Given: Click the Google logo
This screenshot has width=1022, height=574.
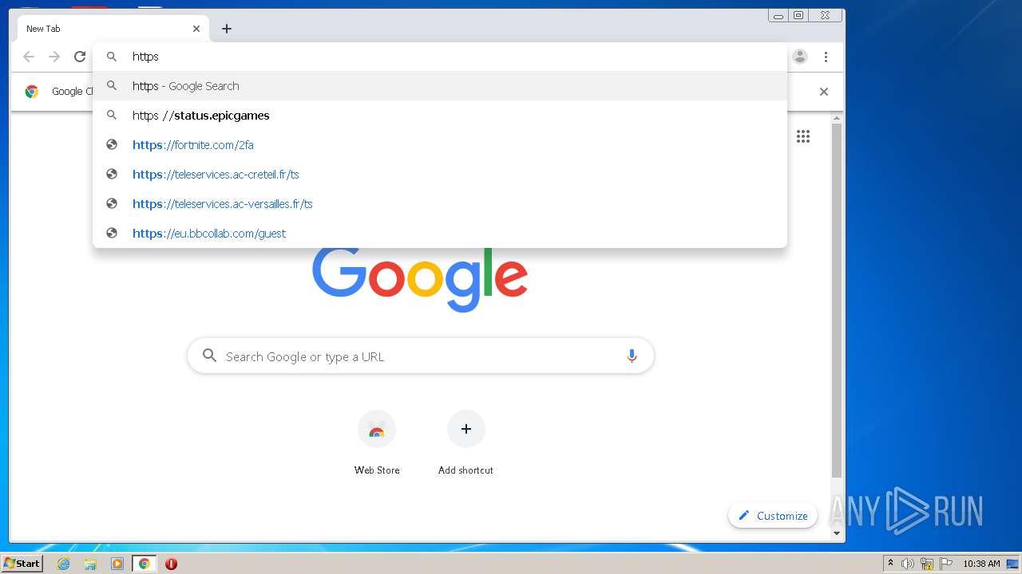Looking at the screenshot, I should pyautogui.click(x=420, y=277).
